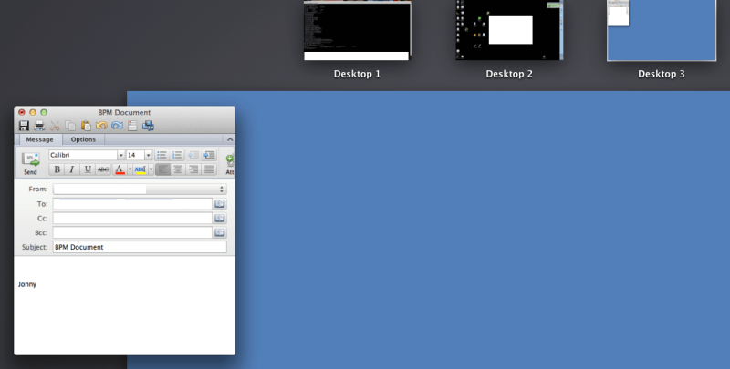Open the font size 14 dropdown
Screen dimensions: 730x369
pyautogui.click(x=149, y=155)
